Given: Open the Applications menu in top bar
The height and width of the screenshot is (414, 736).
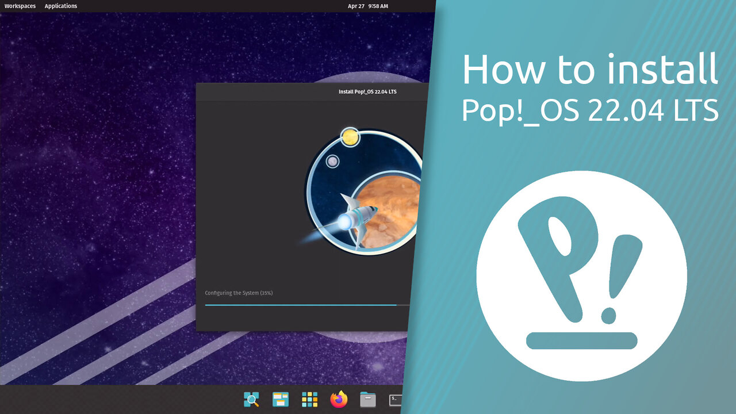Looking at the screenshot, I should tap(61, 6).
